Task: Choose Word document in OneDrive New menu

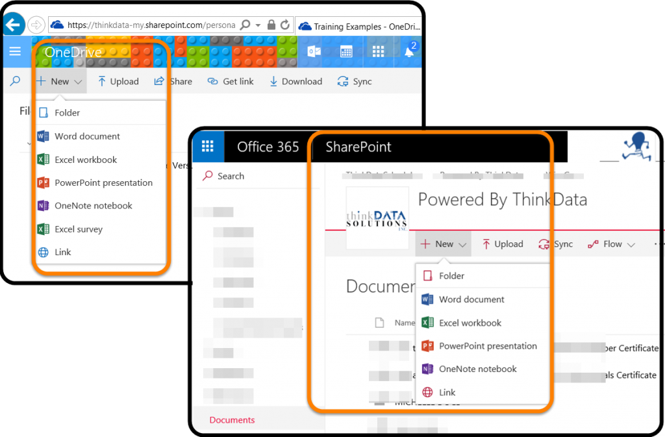Action: pyautogui.click(x=101, y=136)
